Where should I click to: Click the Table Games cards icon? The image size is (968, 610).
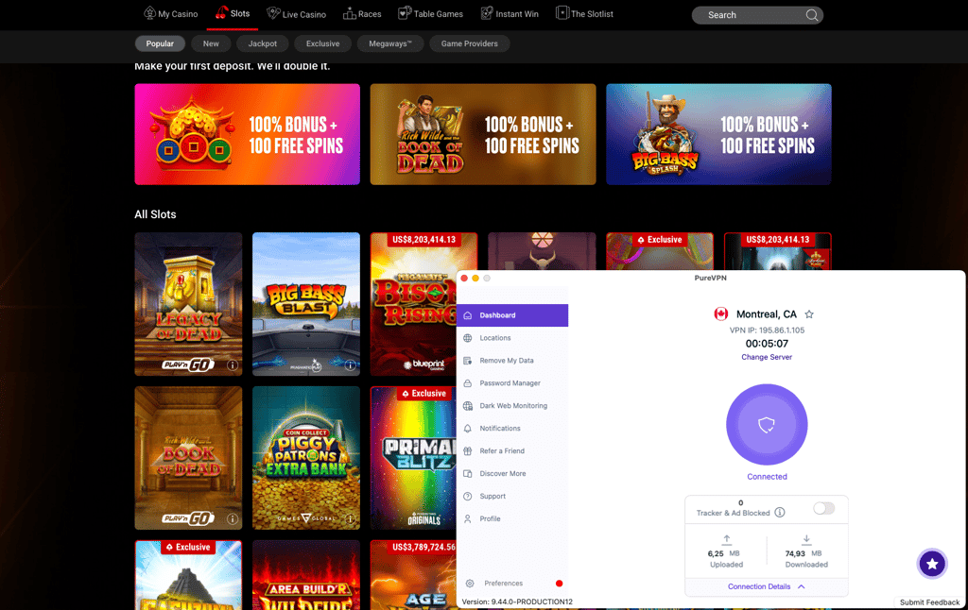[x=405, y=13]
